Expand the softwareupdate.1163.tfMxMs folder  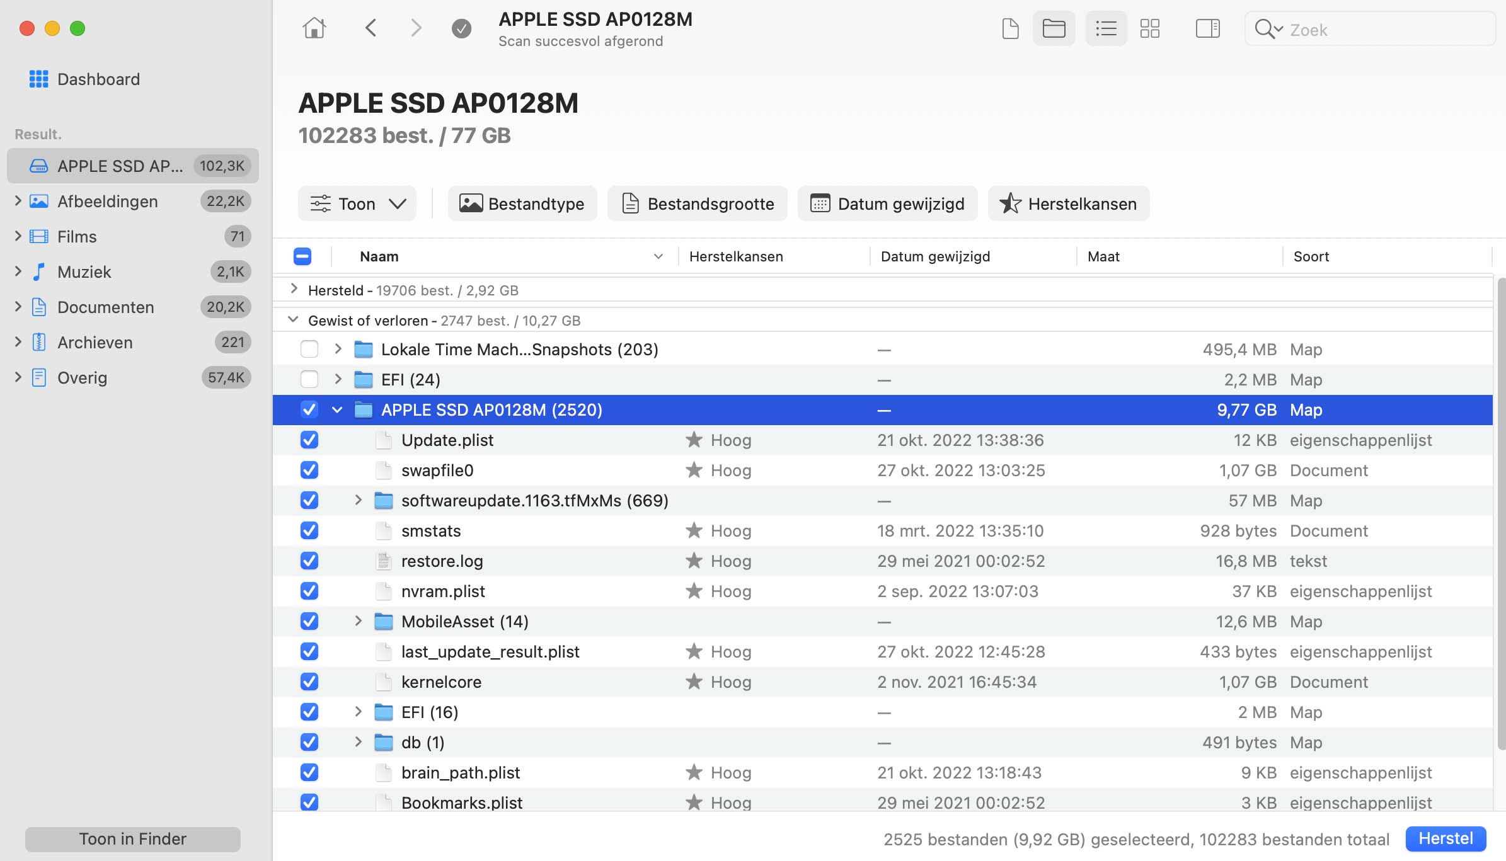click(358, 499)
